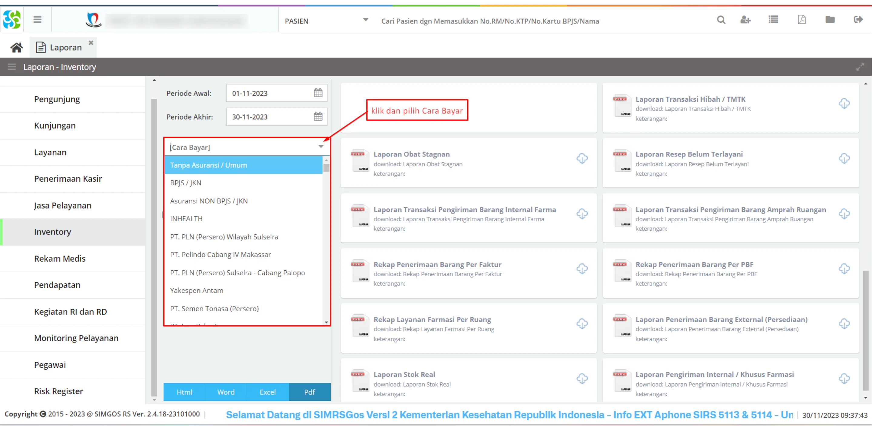Open the Periode Akhir calendar picker

pos(318,116)
